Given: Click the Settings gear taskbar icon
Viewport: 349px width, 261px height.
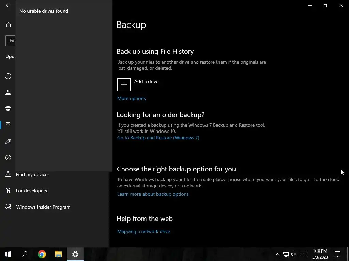Looking at the screenshot, I should [75, 254].
